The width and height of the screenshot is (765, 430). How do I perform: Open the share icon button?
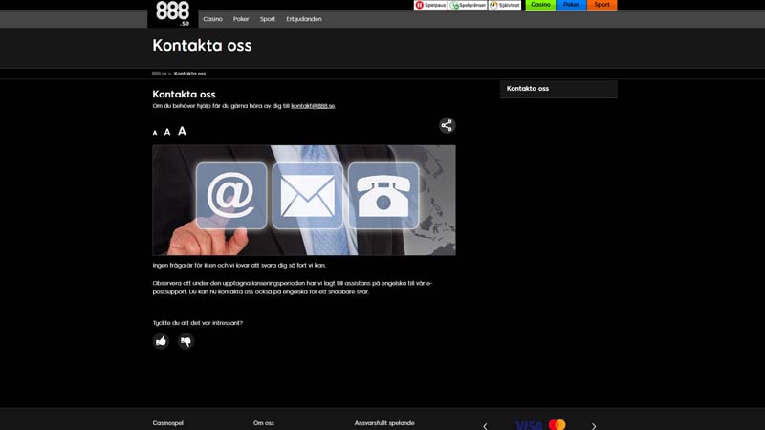(447, 125)
